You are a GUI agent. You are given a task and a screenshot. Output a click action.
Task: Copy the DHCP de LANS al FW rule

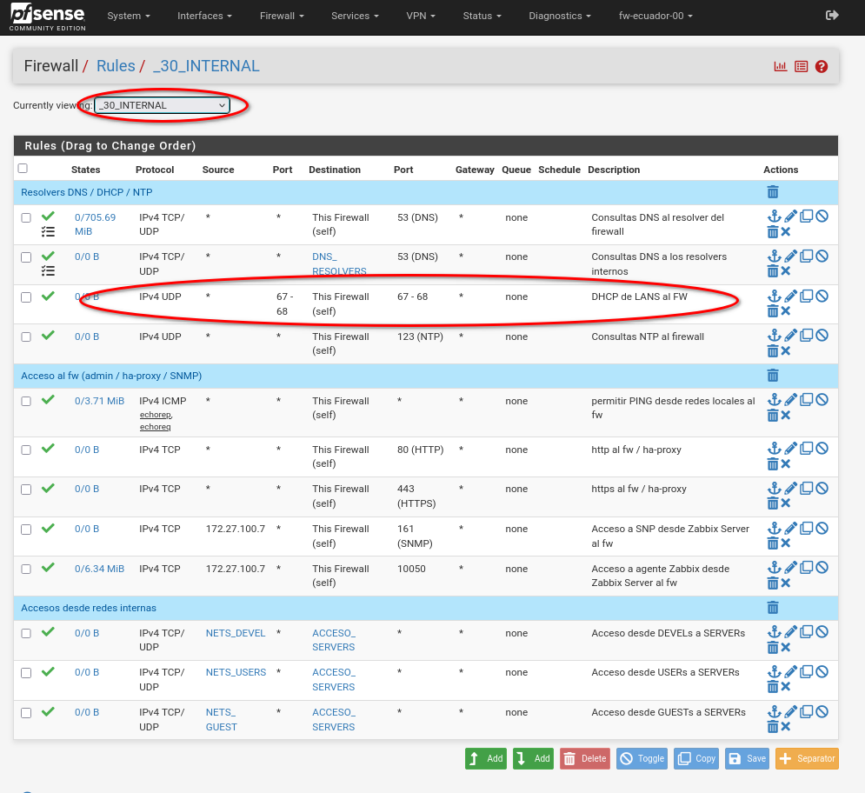[x=806, y=297]
